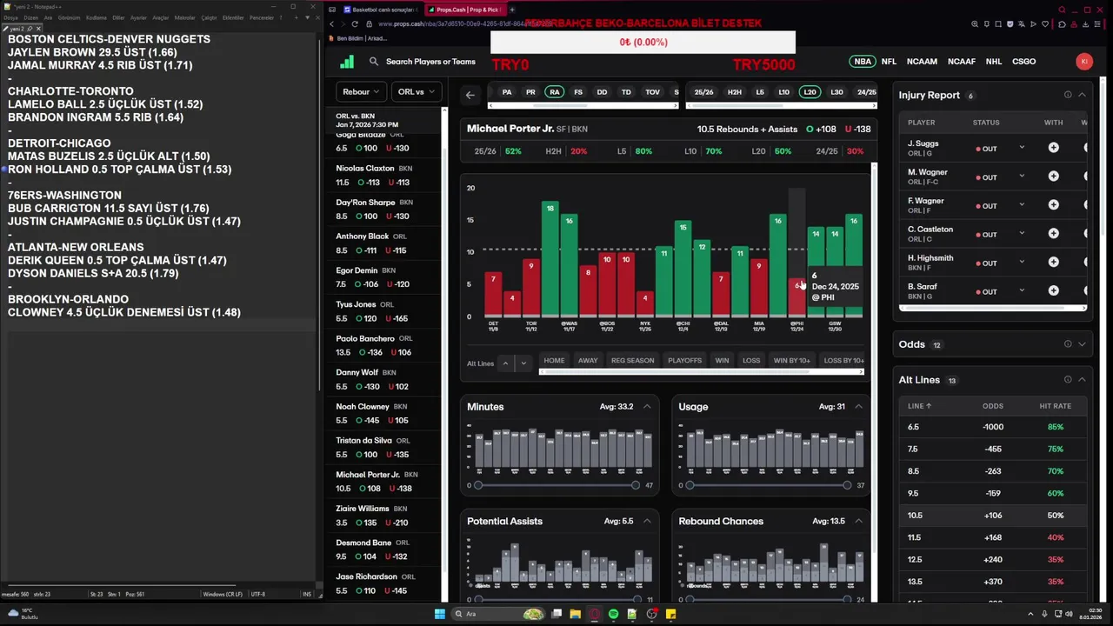Select the TOV stat pill
Screen dimensions: 1113x626
coord(652,92)
